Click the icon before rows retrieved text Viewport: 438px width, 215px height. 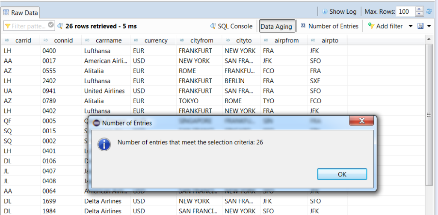(x=60, y=26)
